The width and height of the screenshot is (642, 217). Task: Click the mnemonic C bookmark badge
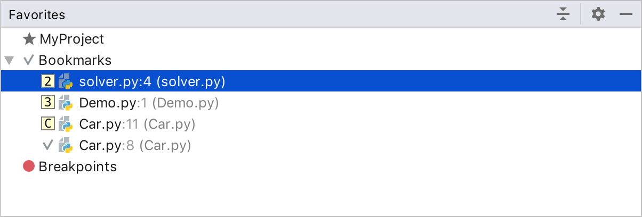coord(47,124)
